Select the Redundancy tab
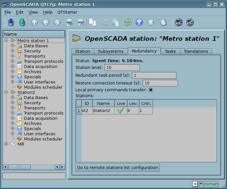Image resolution: width=227 pixels, height=189 pixels. coord(144,51)
